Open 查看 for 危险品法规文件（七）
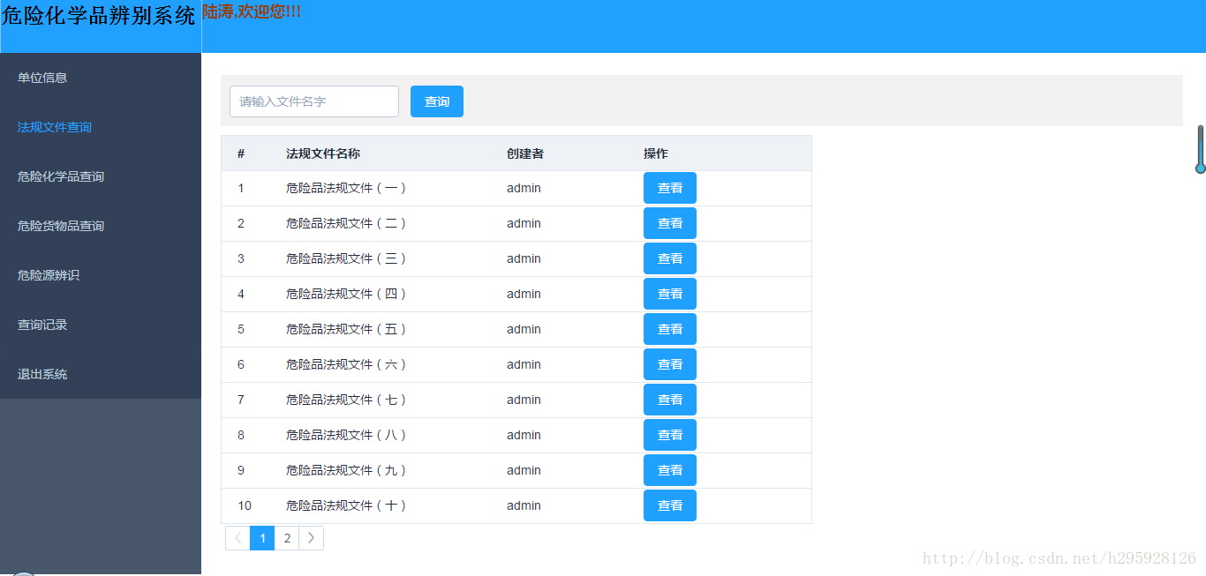The width and height of the screenshot is (1206, 576). tap(670, 400)
